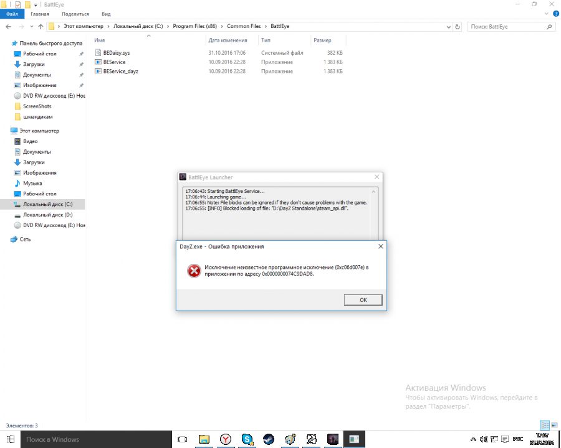Select Локальный диск (C:) in the navigation pane
This screenshot has width=561, height=448.
[47, 204]
